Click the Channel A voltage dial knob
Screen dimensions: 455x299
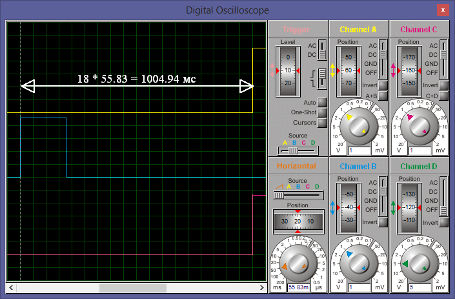click(x=358, y=125)
